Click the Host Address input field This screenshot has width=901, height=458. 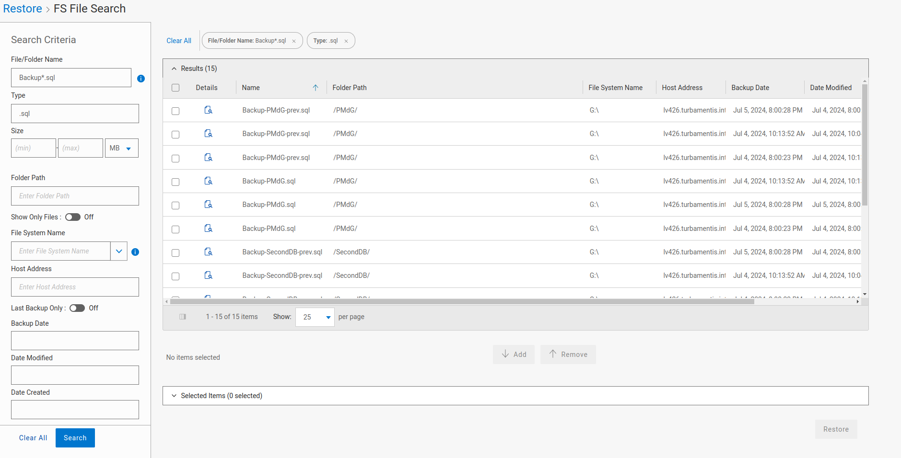pyautogui.click(x=75, y=287)
